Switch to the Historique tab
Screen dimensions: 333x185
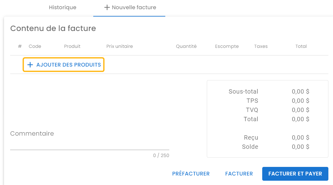pos(62,7)
